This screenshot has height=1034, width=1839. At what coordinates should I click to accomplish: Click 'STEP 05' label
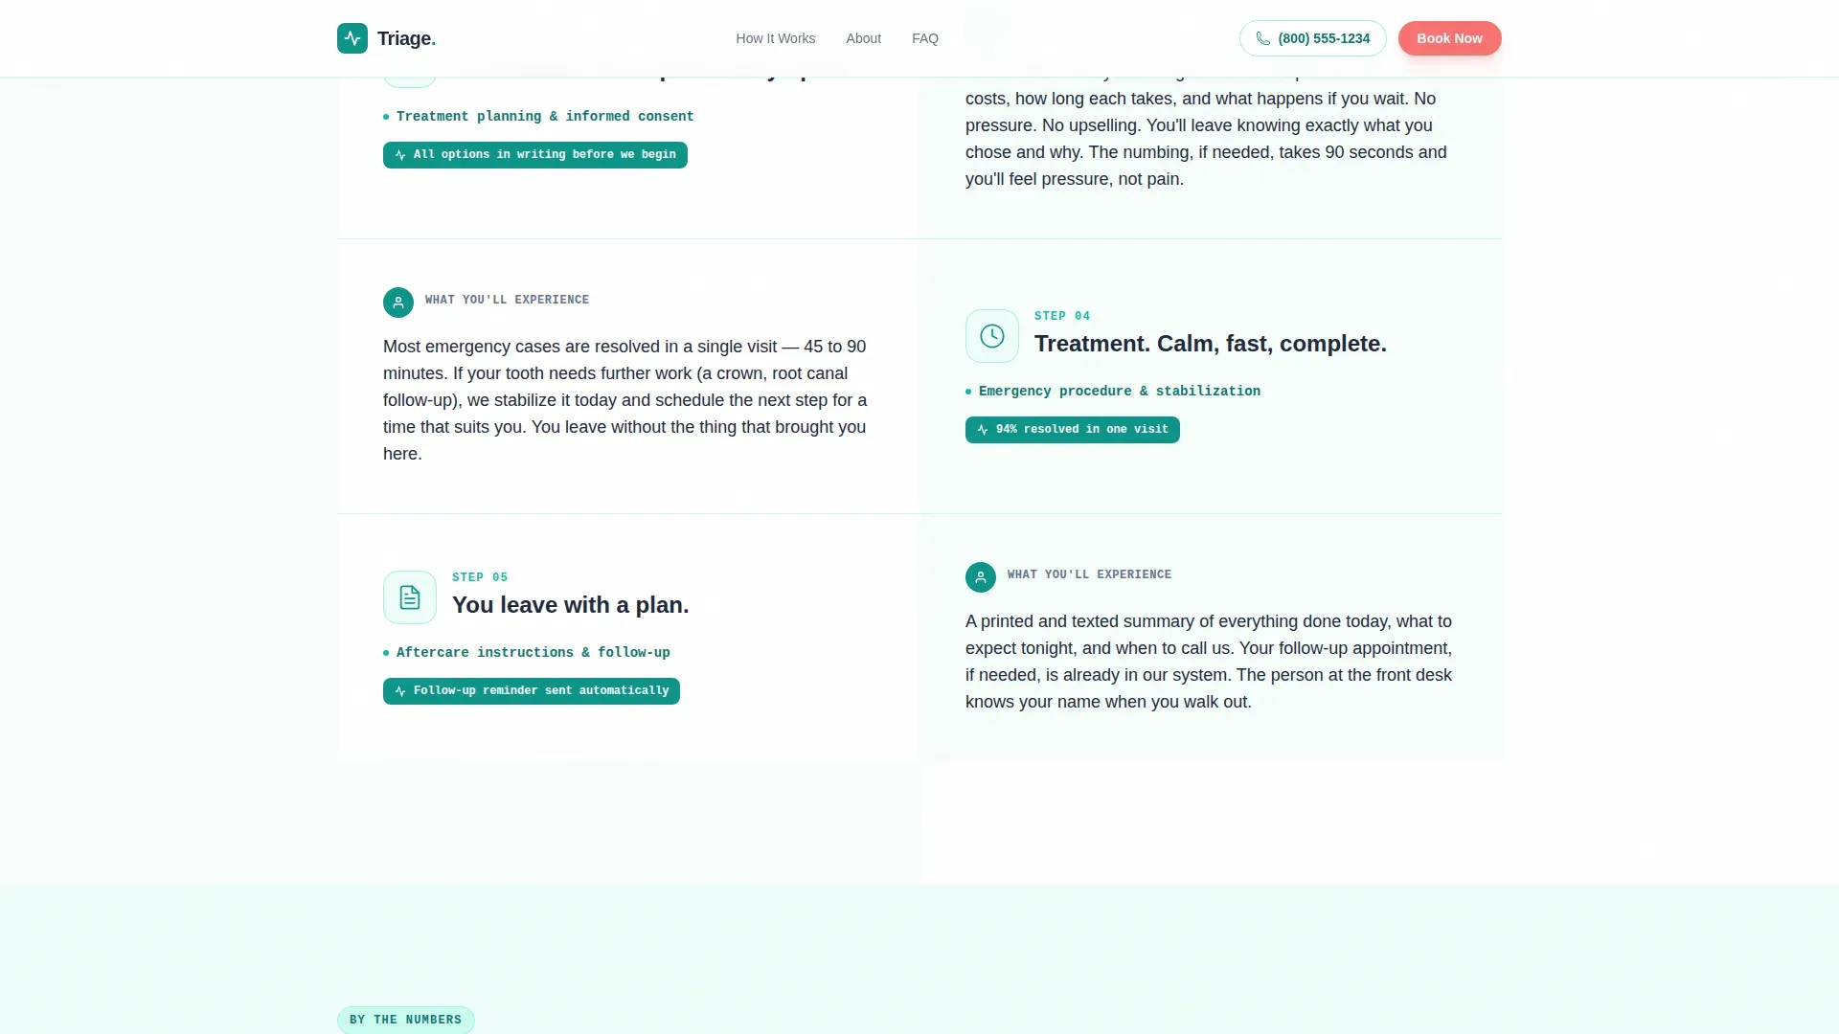[480, 577]
